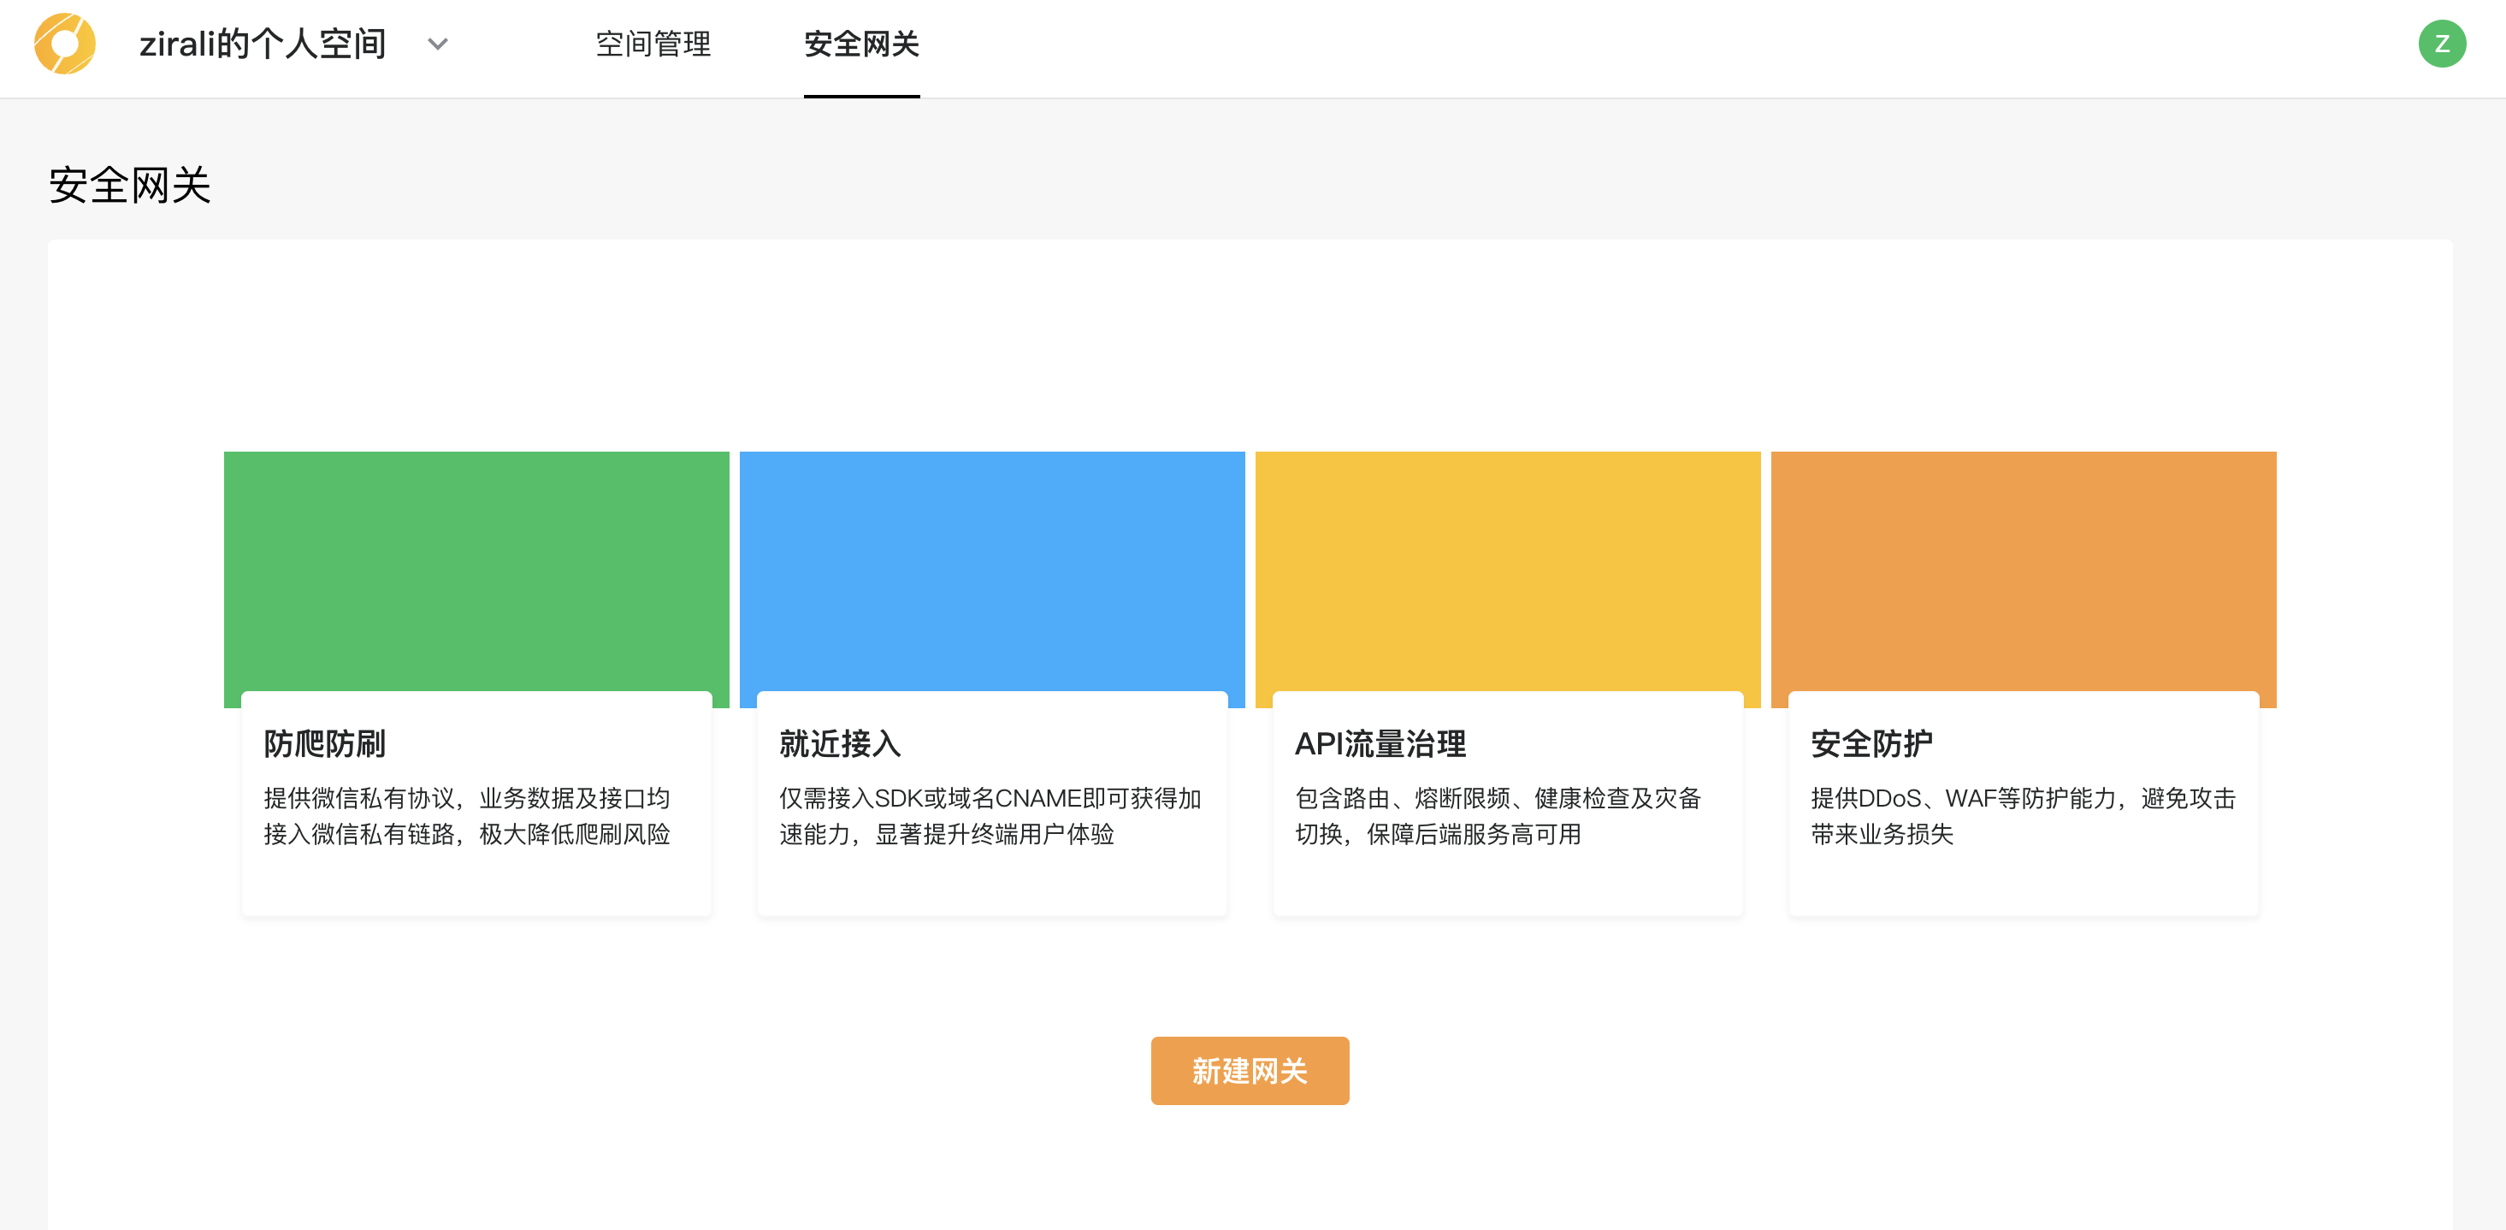The width and height of the screenshot is (2506, 1230).
Task: Click the 安全防护 card title
Action: point(1871,743)
